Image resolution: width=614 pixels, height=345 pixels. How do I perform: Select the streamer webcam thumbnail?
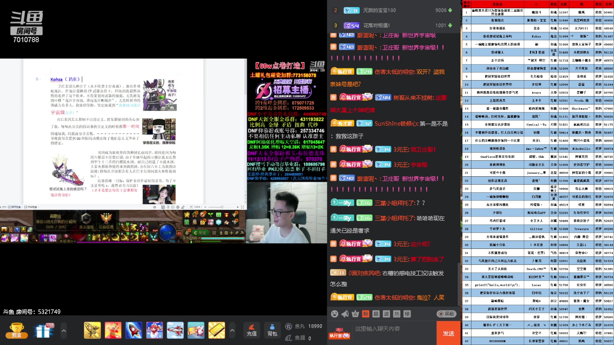287,212
